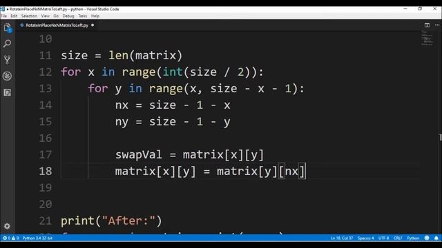
Task: Open the Edit menu
Action: pyautogui.click(x=14, y=16)
